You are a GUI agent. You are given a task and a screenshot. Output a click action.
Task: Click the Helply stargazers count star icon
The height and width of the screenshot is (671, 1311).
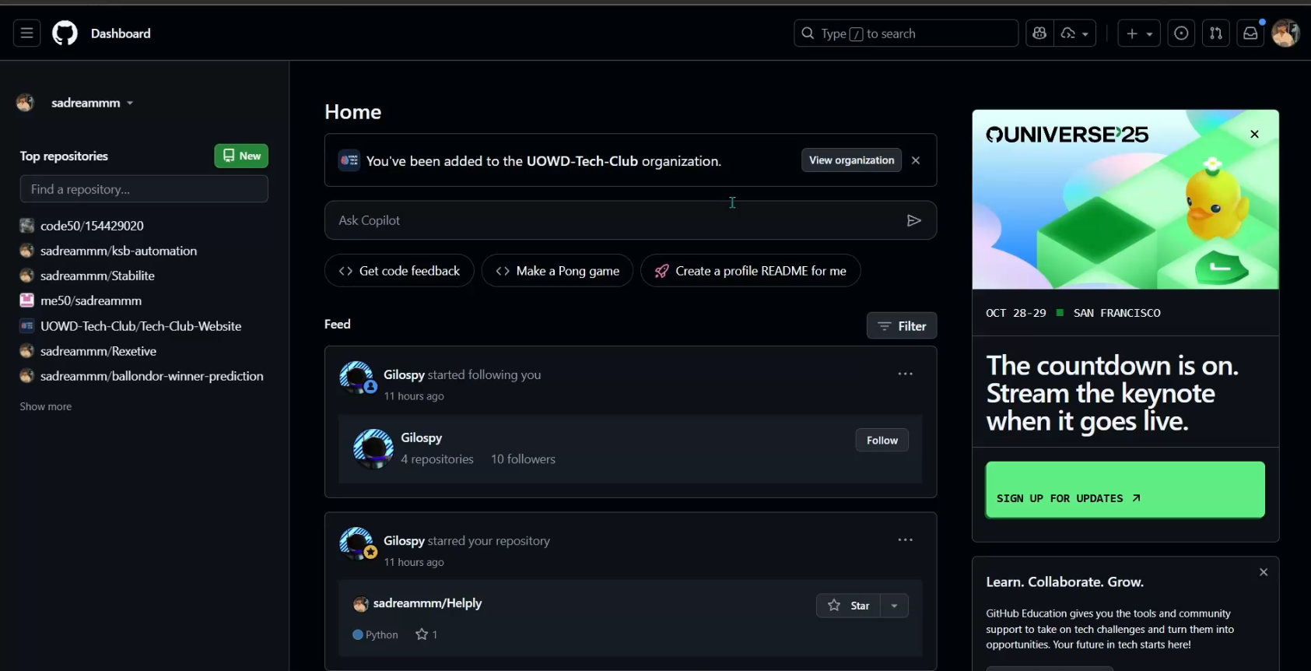(422, 634)
